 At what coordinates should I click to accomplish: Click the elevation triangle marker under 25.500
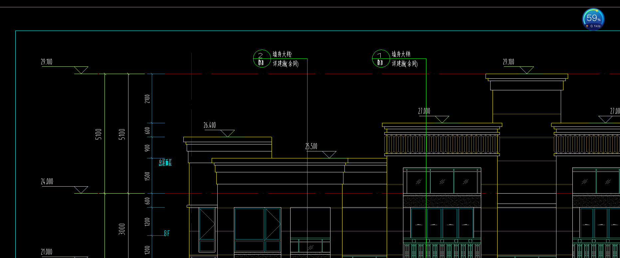click(x=329, y=155)
